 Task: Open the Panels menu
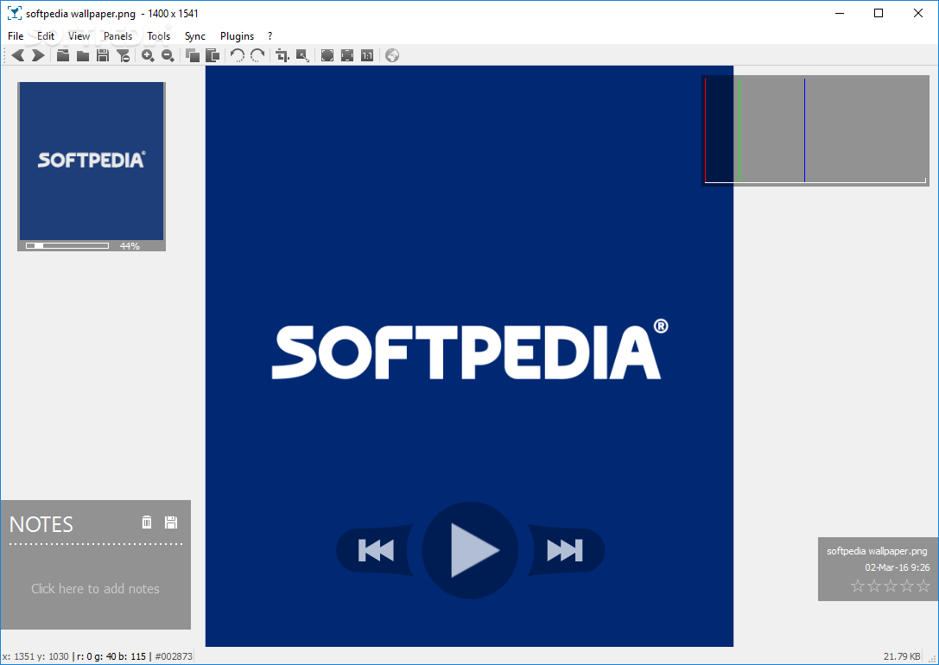click(117, 36)
